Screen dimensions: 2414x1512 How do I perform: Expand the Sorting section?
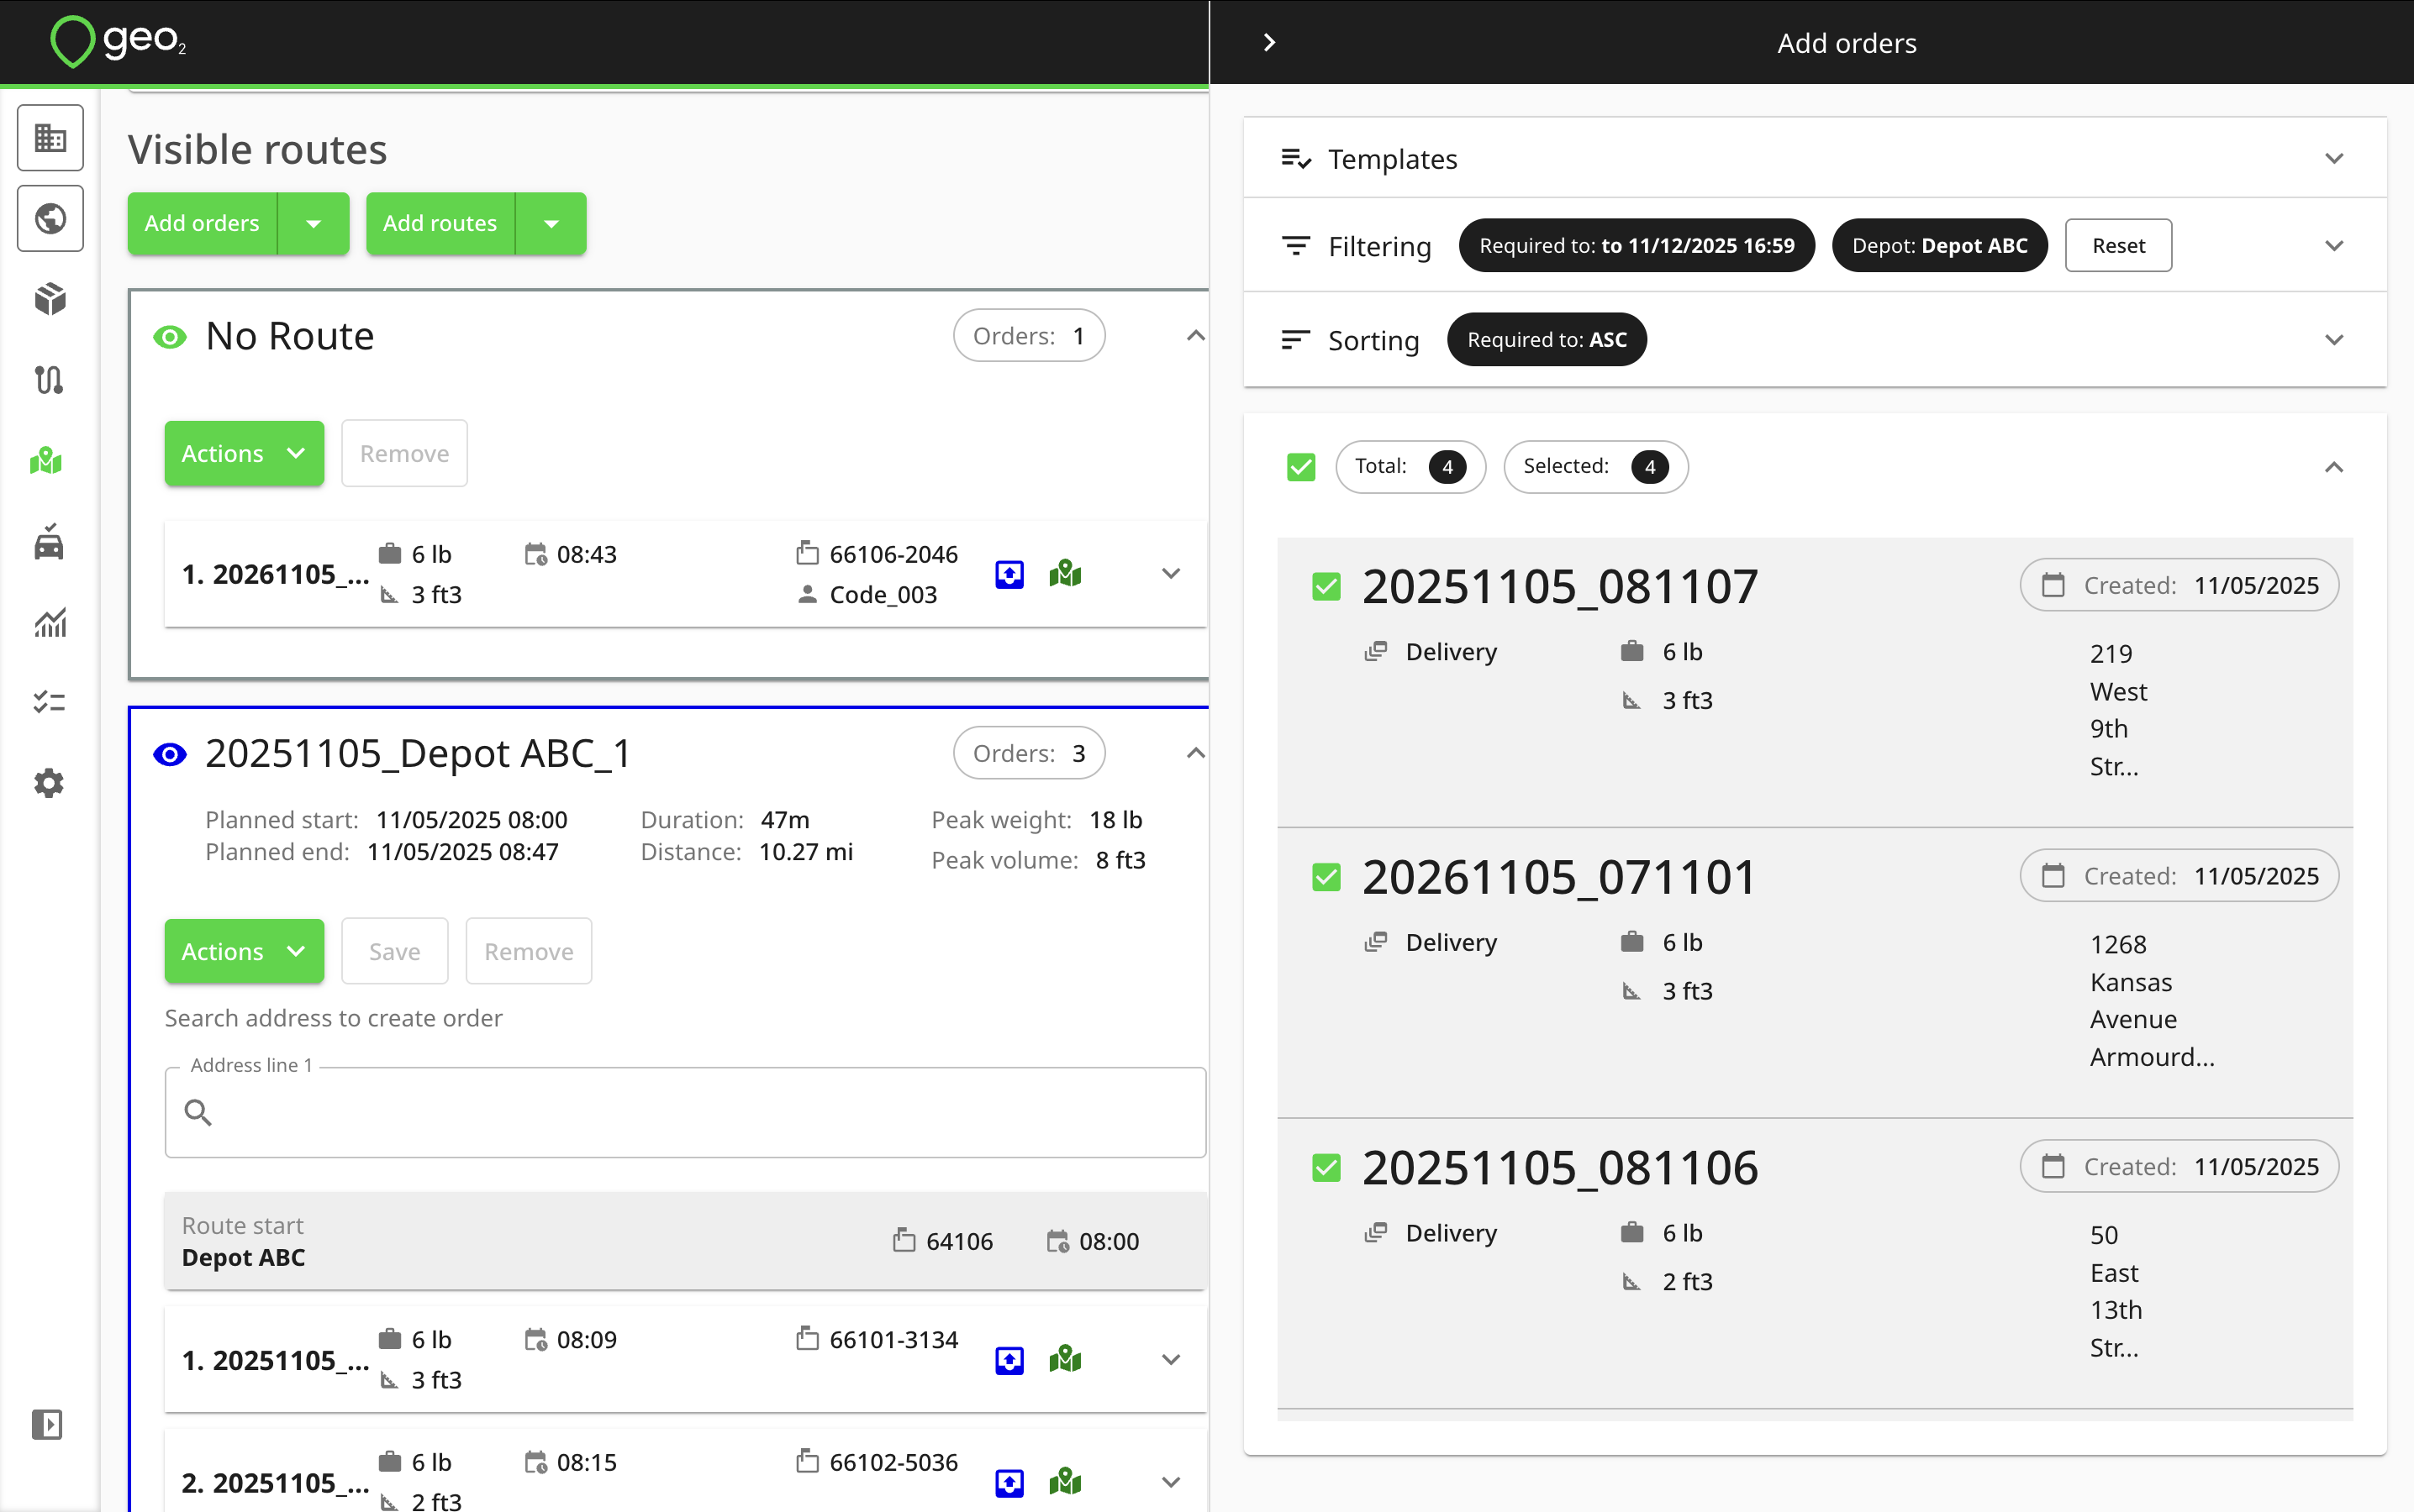click(x=2334, y=340)
